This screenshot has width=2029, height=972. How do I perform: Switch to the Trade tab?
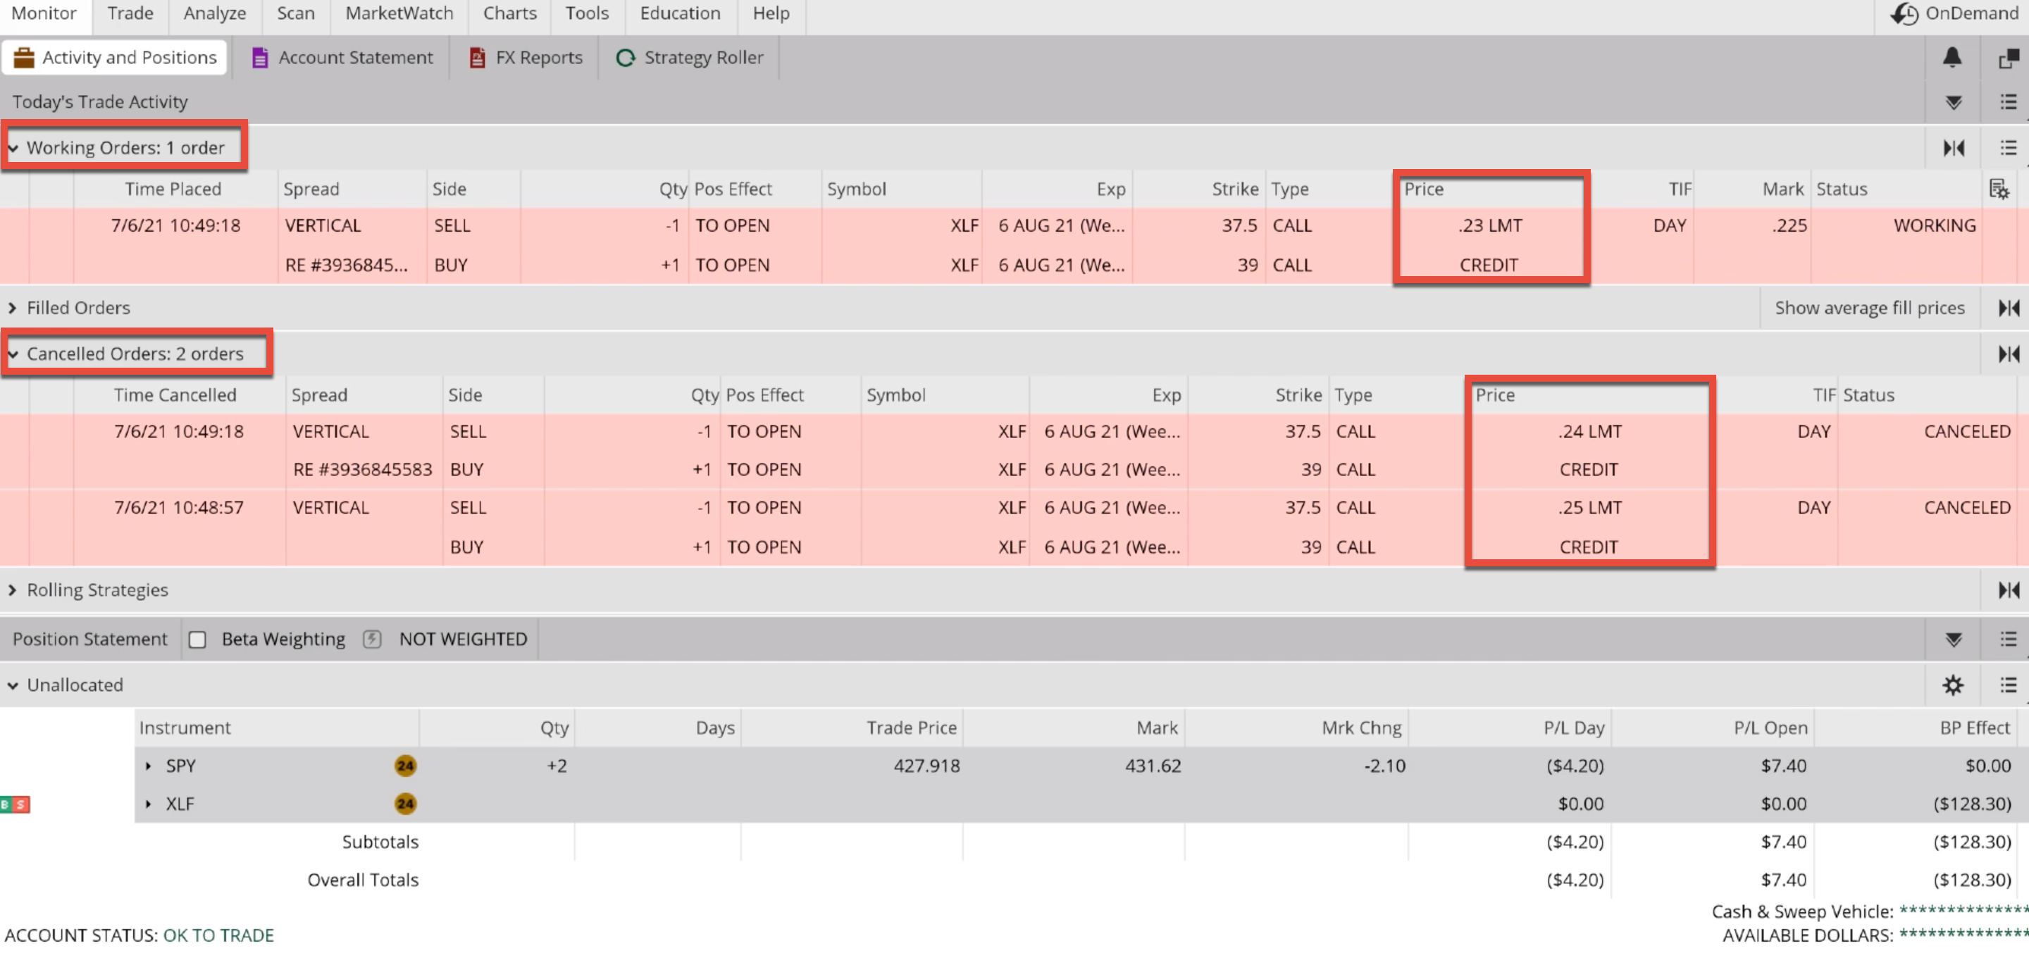pos(130,13)
